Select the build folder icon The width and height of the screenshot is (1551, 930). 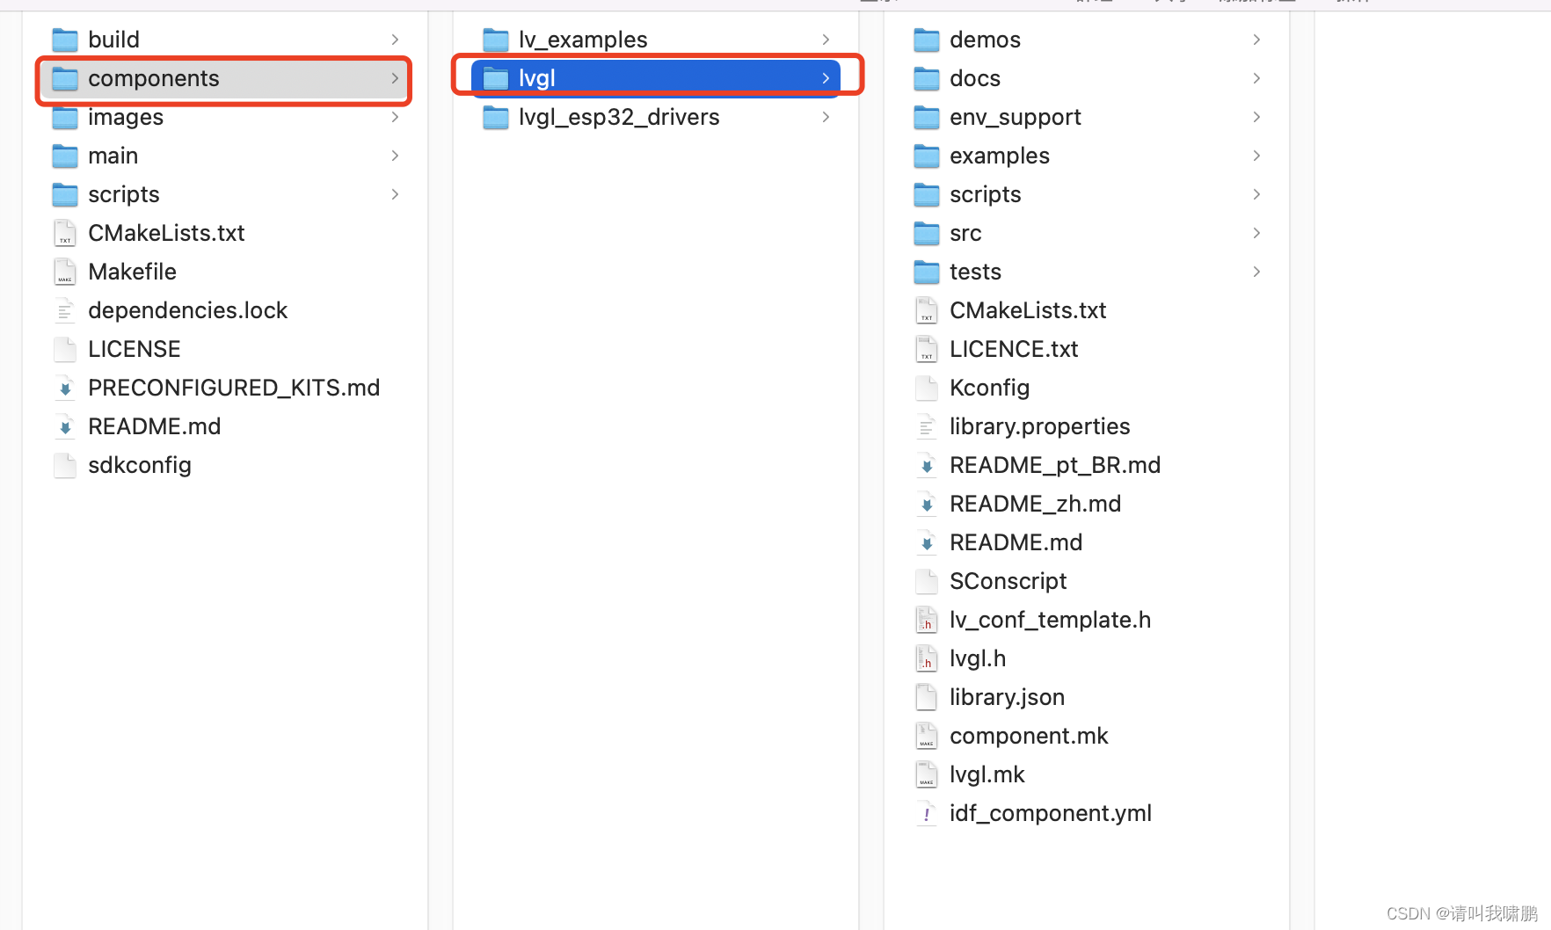tap(65, 40)
